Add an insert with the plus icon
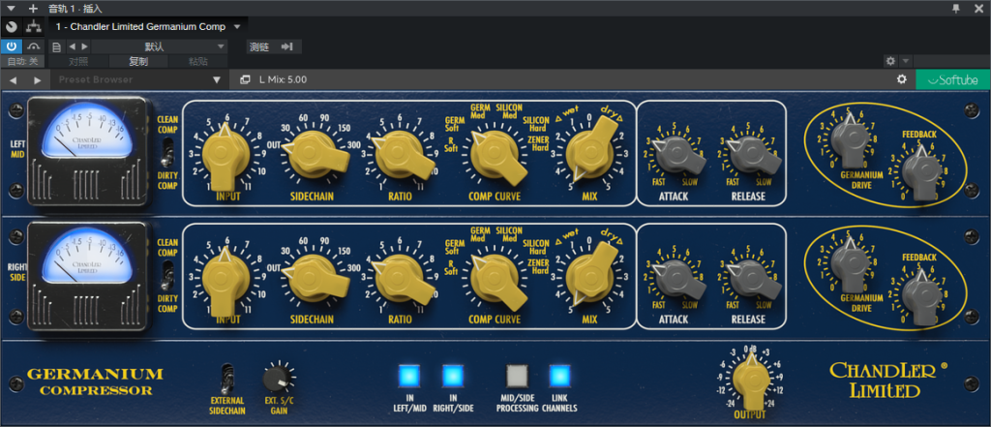The height and width of the screenshot is (427, 991). click(33, 8)
